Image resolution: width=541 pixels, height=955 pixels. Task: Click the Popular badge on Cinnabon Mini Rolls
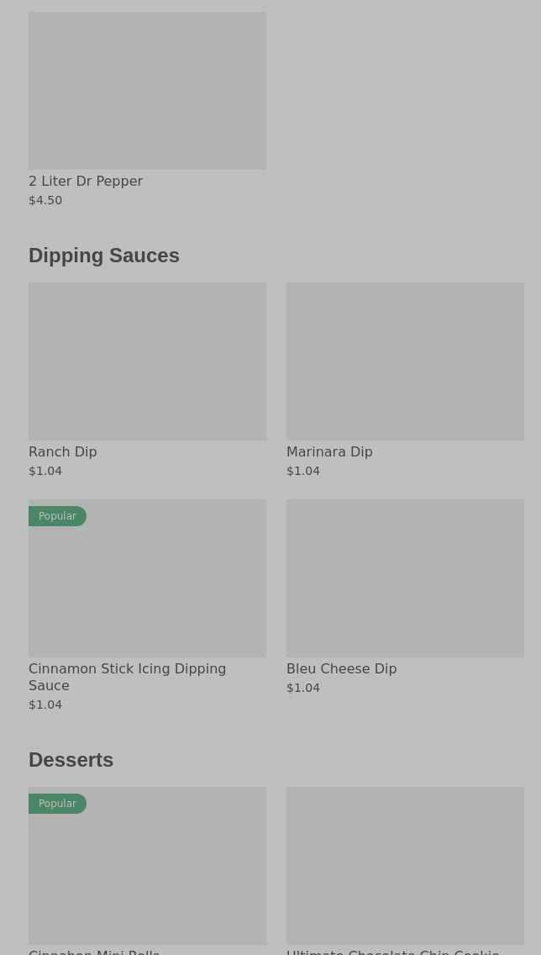click(57, 804)
